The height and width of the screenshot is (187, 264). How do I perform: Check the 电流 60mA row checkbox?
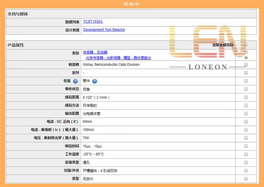(246, 122)
